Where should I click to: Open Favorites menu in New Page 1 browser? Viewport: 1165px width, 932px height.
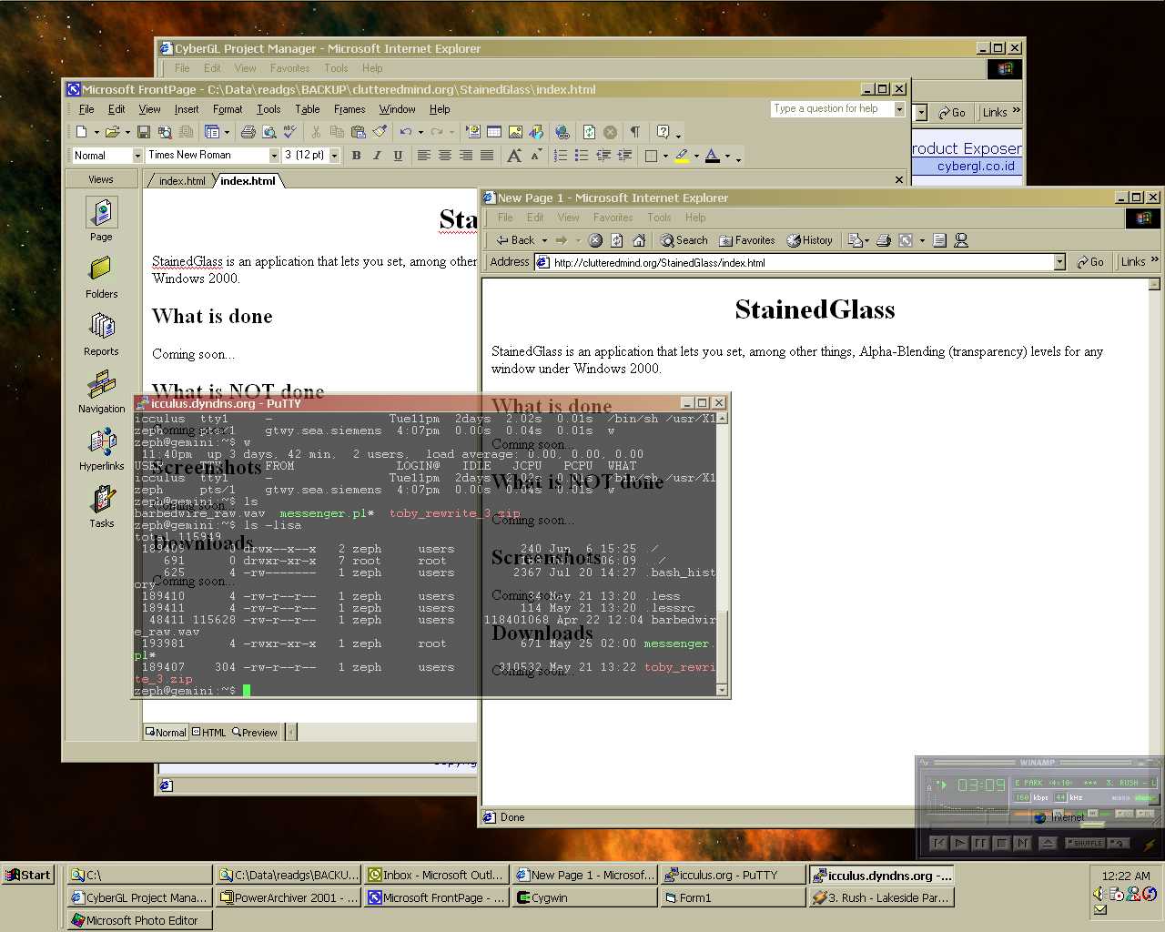[x=613, y=218]
